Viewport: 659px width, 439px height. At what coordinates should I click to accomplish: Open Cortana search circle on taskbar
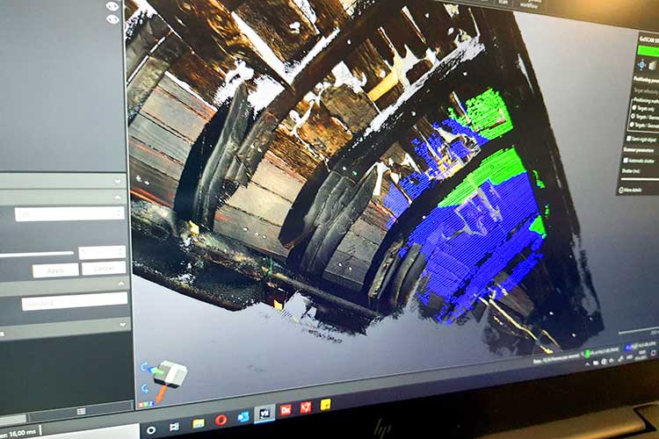pos(151,429)
